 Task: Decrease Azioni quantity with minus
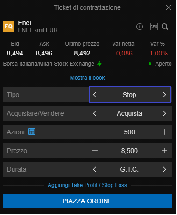pyautogui.click(x=95, y=132)
